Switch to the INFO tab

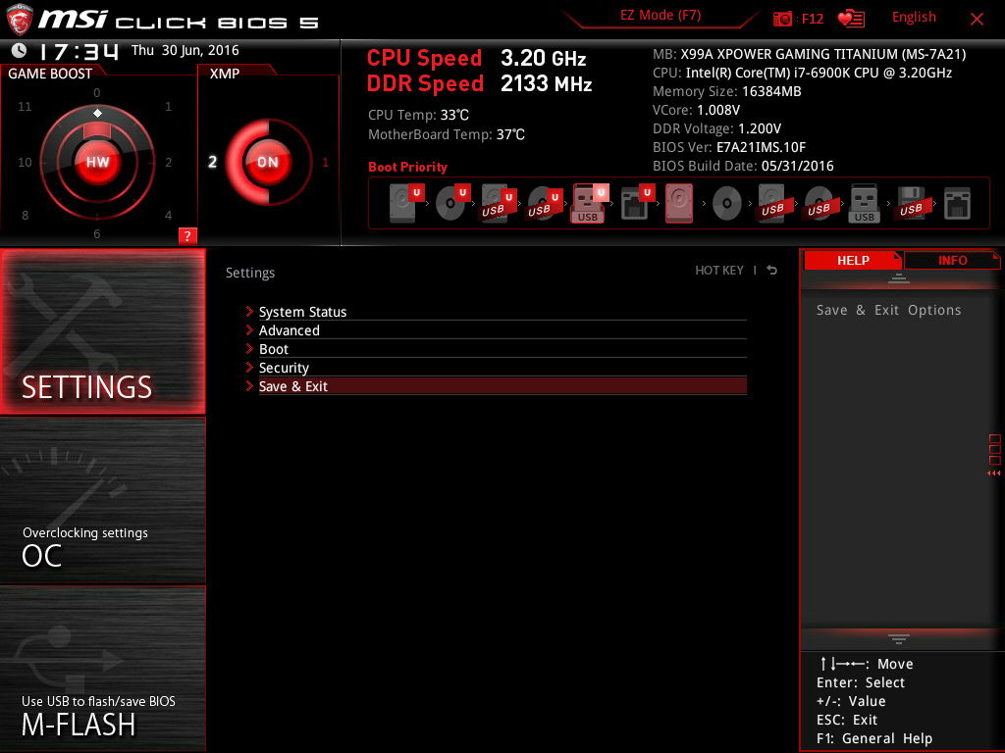pyautogui.click(x=952, y=261)
